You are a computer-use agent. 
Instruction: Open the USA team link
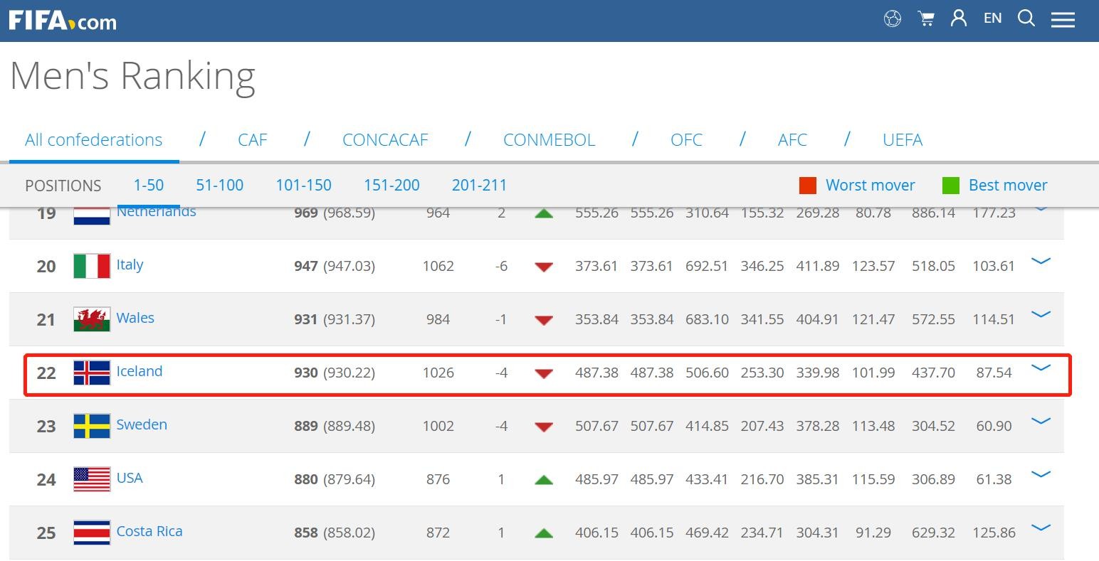[130, 478]
